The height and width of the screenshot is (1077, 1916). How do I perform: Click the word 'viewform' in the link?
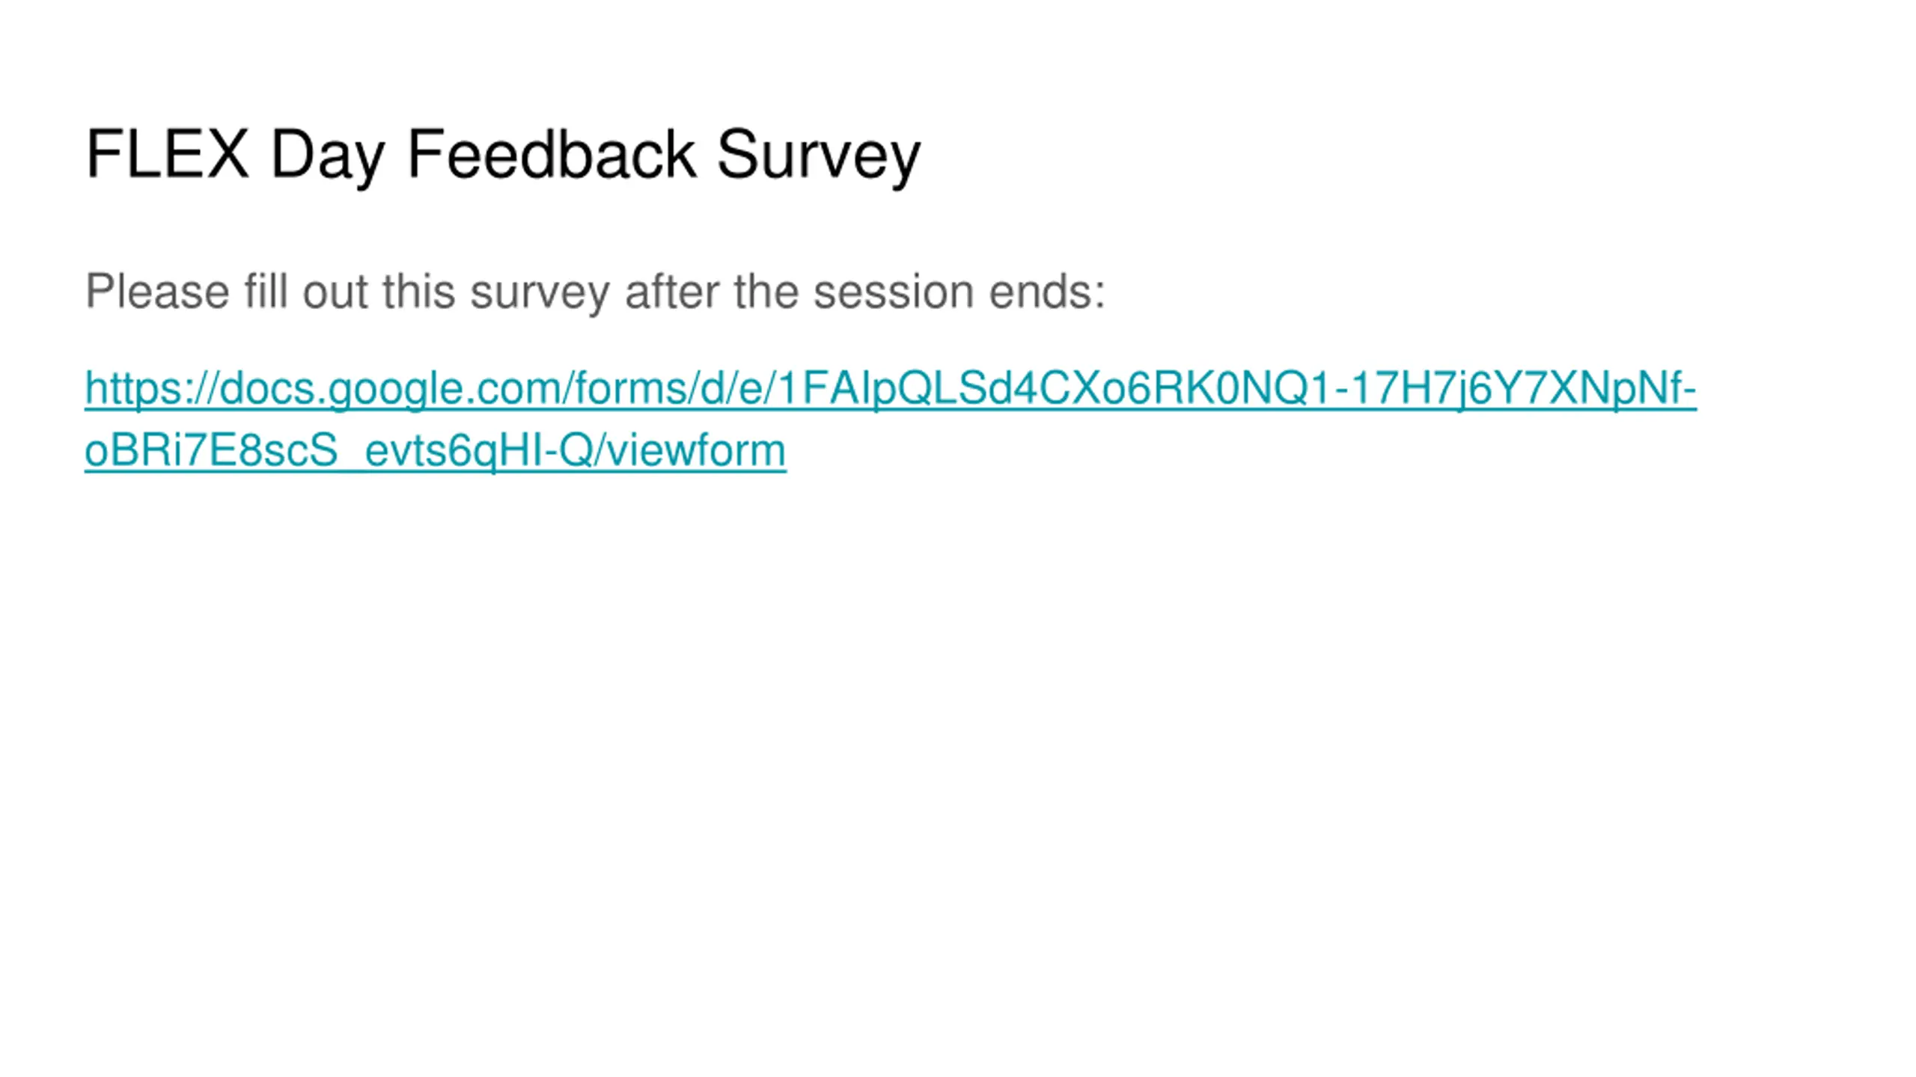(695, 451)
